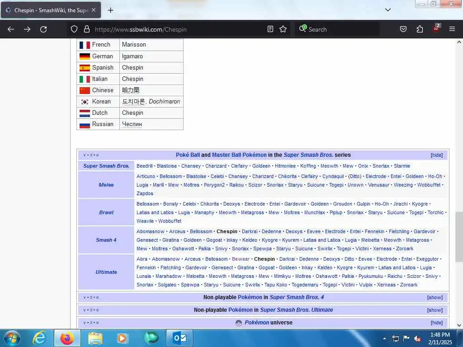The height and width of the screenshot is (347, 463).
Task: Open Windows Explorer folder icon
Action: point(95,338)
